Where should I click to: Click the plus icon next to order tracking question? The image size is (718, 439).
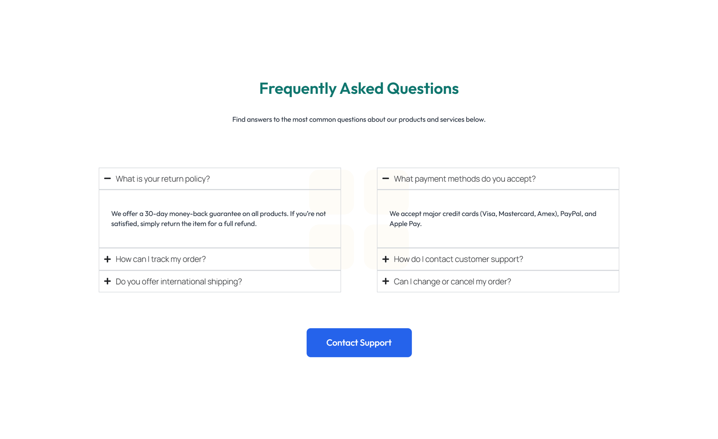(x=107, y=259)
